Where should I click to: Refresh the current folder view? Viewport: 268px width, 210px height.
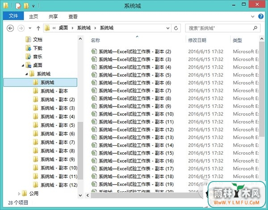176,28
